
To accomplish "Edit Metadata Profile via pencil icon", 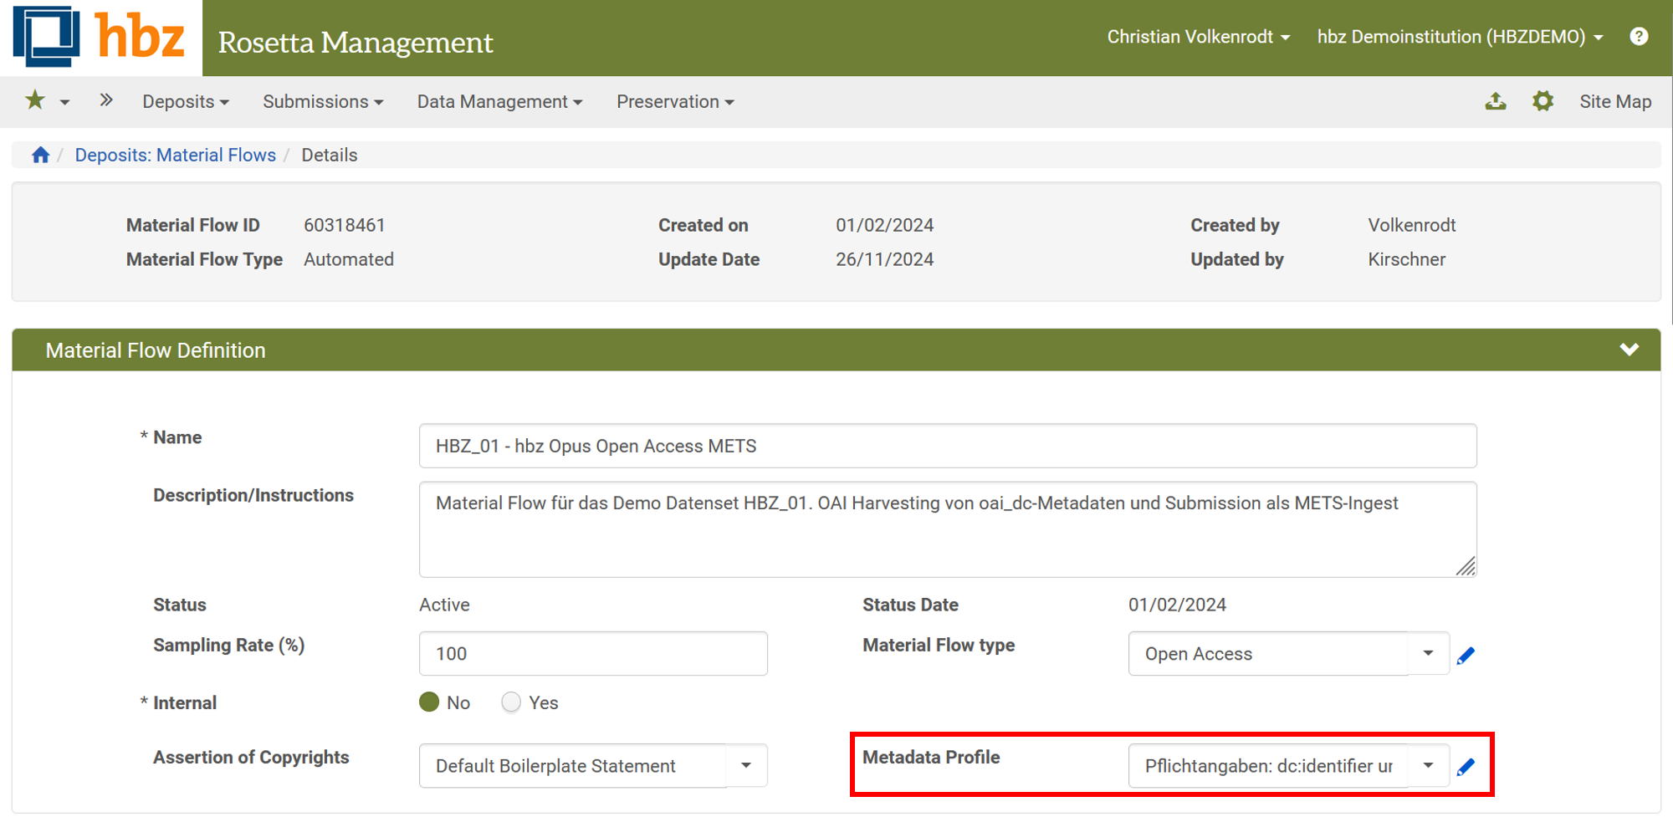I will (x=1466, y=765).
